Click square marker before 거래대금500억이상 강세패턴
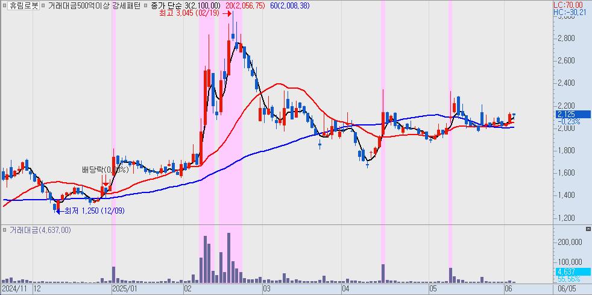 43,5
